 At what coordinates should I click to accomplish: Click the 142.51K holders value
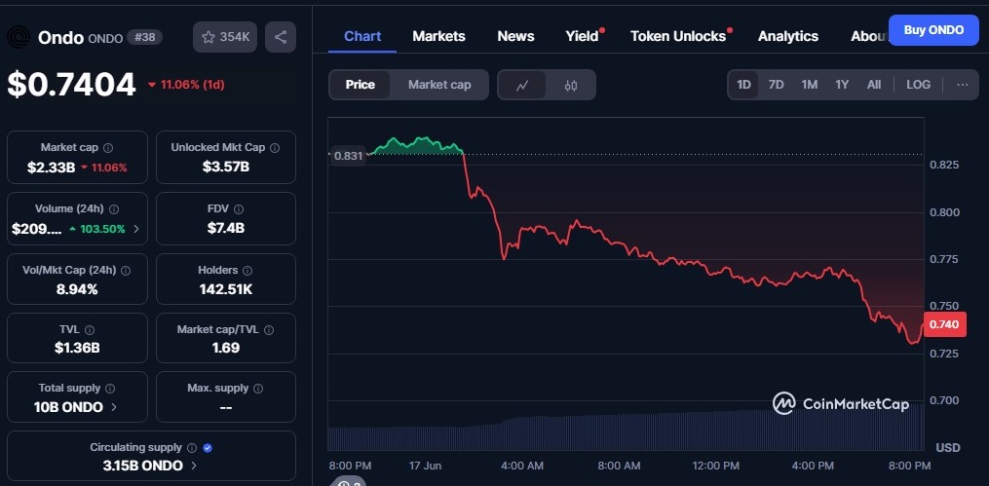coord(226,289)
